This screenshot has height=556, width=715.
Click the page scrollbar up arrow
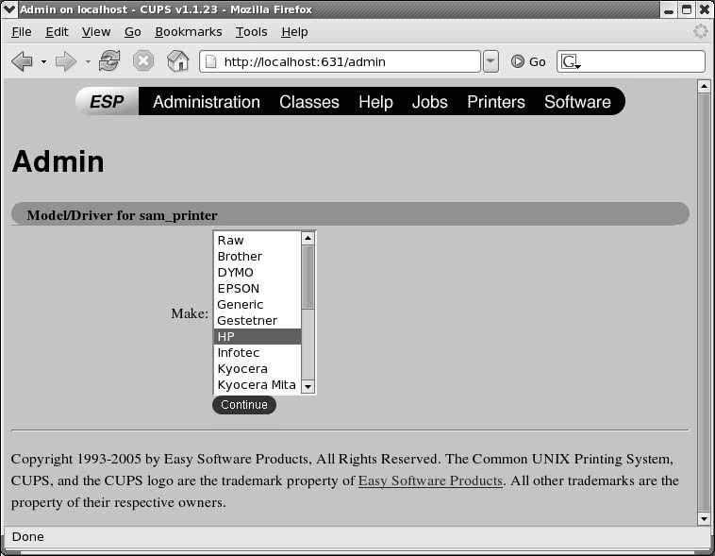704,86
